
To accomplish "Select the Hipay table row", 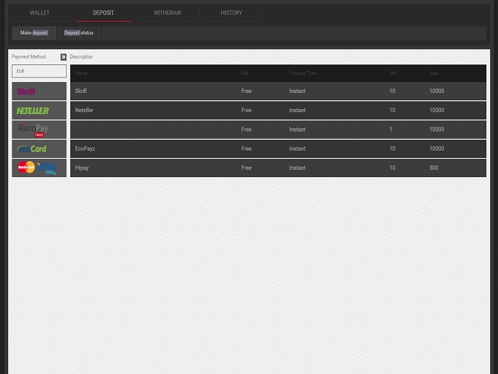I will (278, 168).
